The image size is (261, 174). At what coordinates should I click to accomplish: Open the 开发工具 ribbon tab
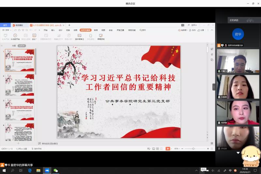click(x=120, y=30)
